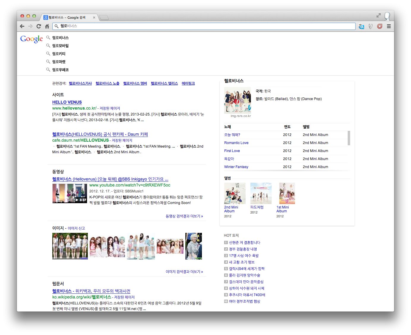
Task: Play the SBS Inkigayo video thumbnail
Action: 70,193
